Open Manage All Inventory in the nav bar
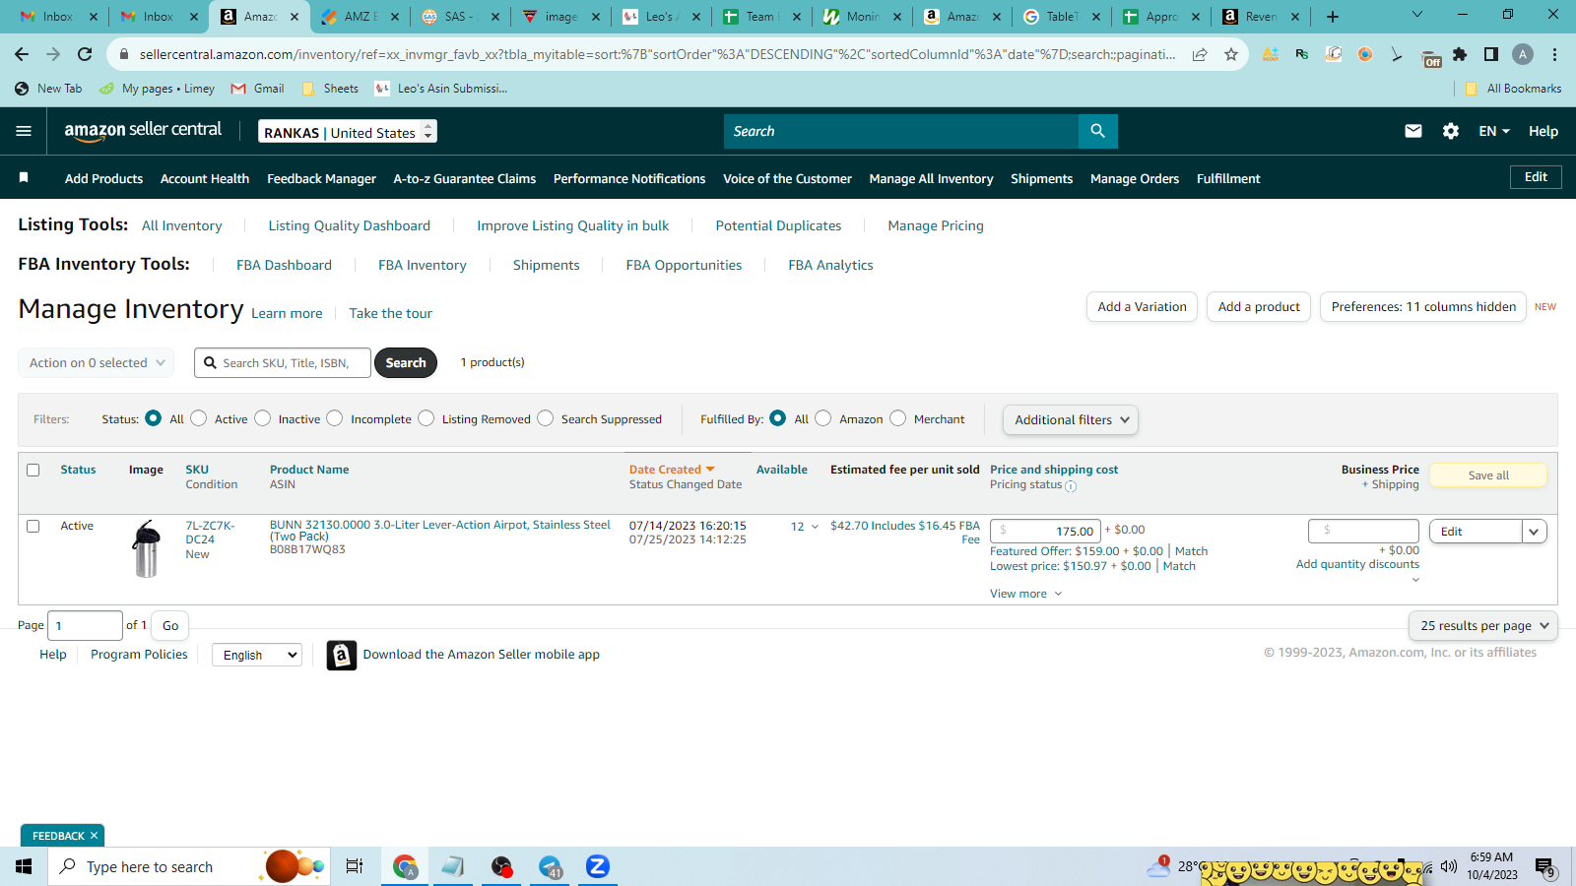 click(x=931, y=178)
